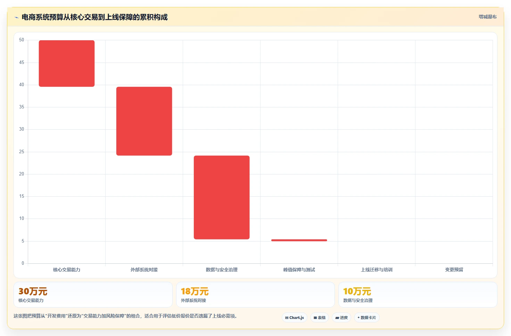This screenshot has width=511, height=336.
Task: Click the 表格 tag chip
Action: tap(320, 318)
